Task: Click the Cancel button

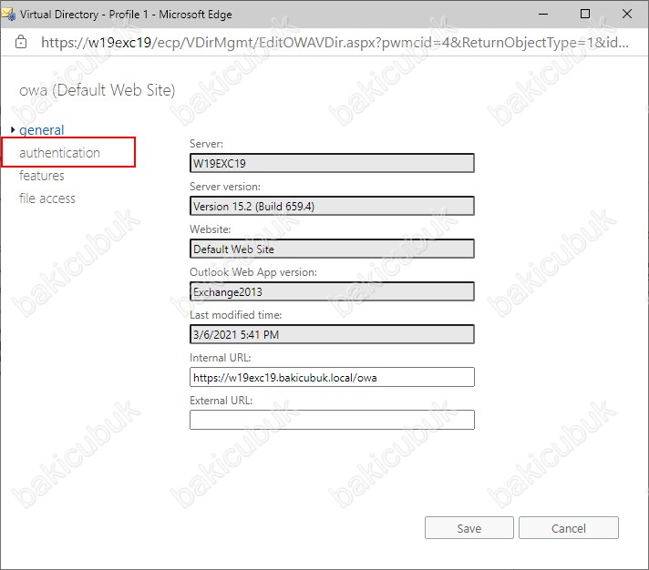Action: [x=568, y=528]
